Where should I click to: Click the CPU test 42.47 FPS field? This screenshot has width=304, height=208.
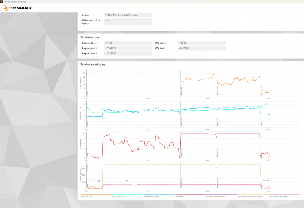point(201,48)
